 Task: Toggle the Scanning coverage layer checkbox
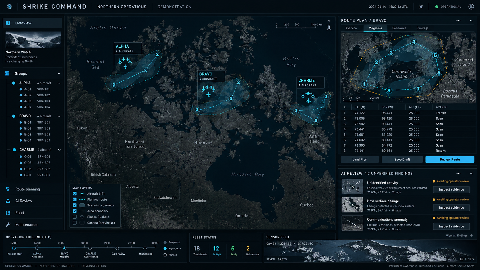click(x=75, y=205)
